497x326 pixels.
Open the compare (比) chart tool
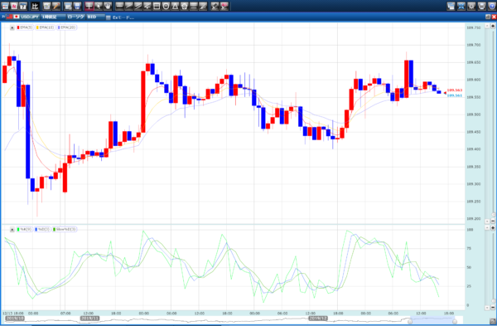[35, 6]
